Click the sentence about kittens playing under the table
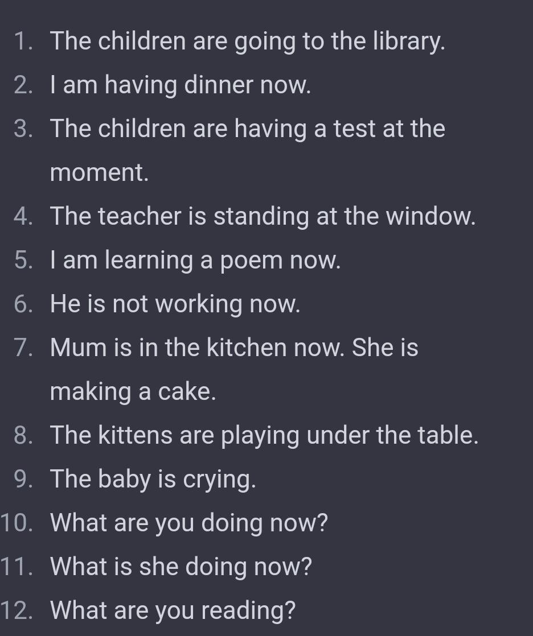Screen dimensions: 533x636 (264, 435)
